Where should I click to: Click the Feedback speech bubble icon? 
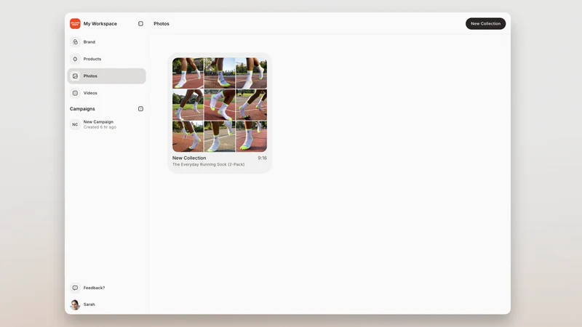75,288
